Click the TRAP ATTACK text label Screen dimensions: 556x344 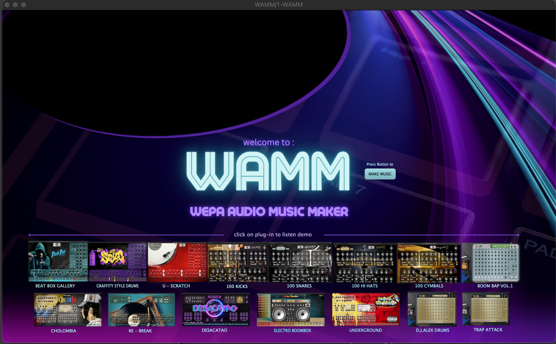(488, 330)
